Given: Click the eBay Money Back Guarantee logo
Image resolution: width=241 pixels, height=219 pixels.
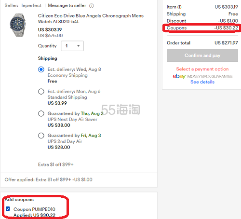Looking at the screenshot, I should 202,76.
